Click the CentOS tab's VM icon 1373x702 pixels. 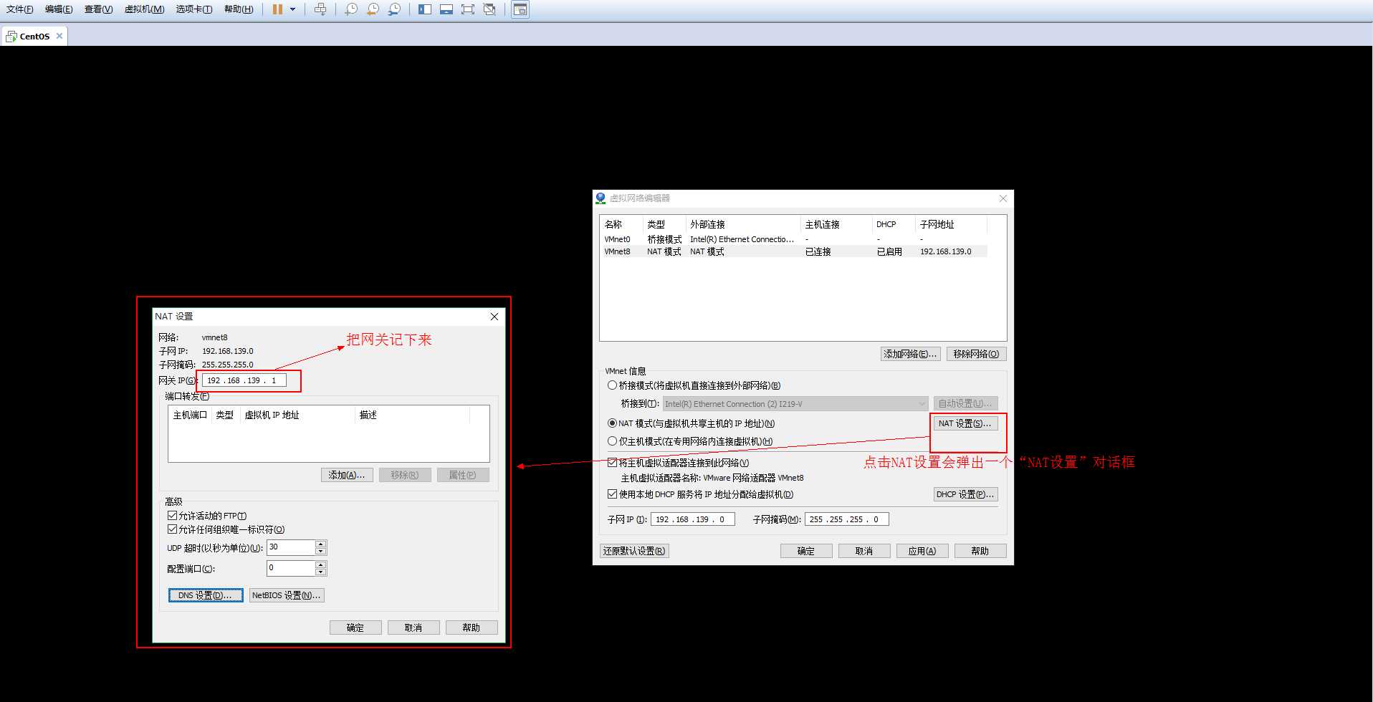pos(11,36)
